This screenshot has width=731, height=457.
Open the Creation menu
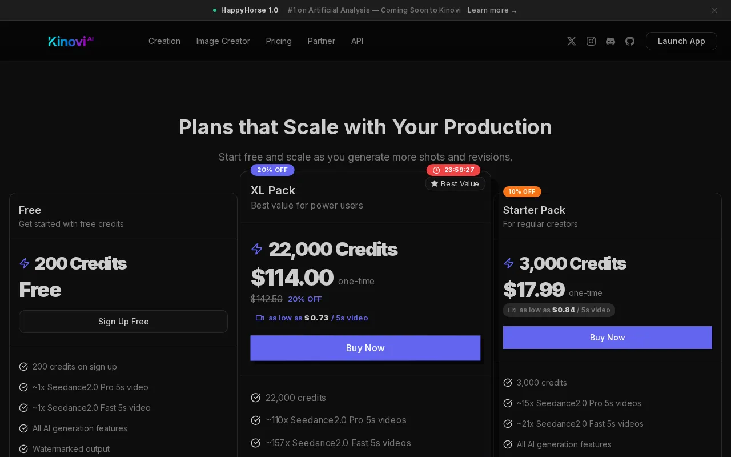tap(164, 41)
